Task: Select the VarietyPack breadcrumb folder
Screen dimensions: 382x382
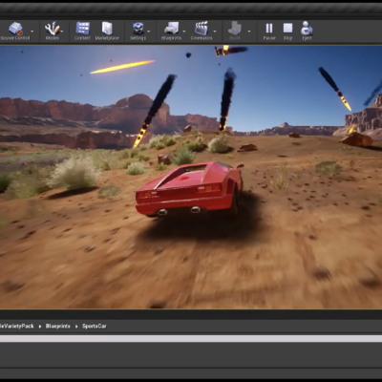Action: tap(16, 326)
